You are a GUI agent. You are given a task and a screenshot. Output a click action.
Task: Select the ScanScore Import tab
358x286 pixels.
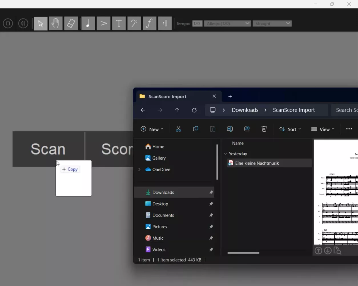click(x=178, y=96)
